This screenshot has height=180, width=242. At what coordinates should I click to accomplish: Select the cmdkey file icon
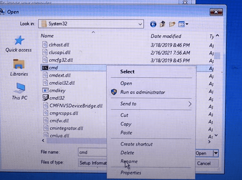[45, 91]
